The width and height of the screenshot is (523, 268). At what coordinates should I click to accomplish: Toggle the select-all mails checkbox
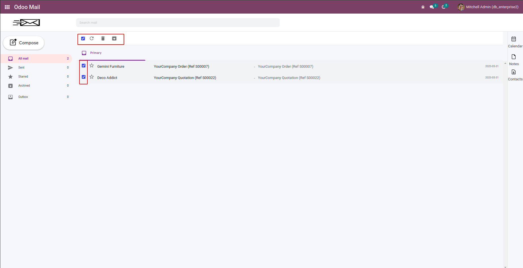coord(83,39)
